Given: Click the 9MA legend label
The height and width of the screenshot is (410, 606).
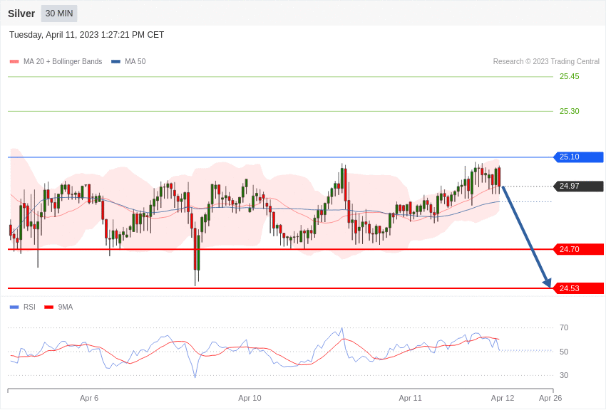Looking at the screenshot, I should 66,307.
